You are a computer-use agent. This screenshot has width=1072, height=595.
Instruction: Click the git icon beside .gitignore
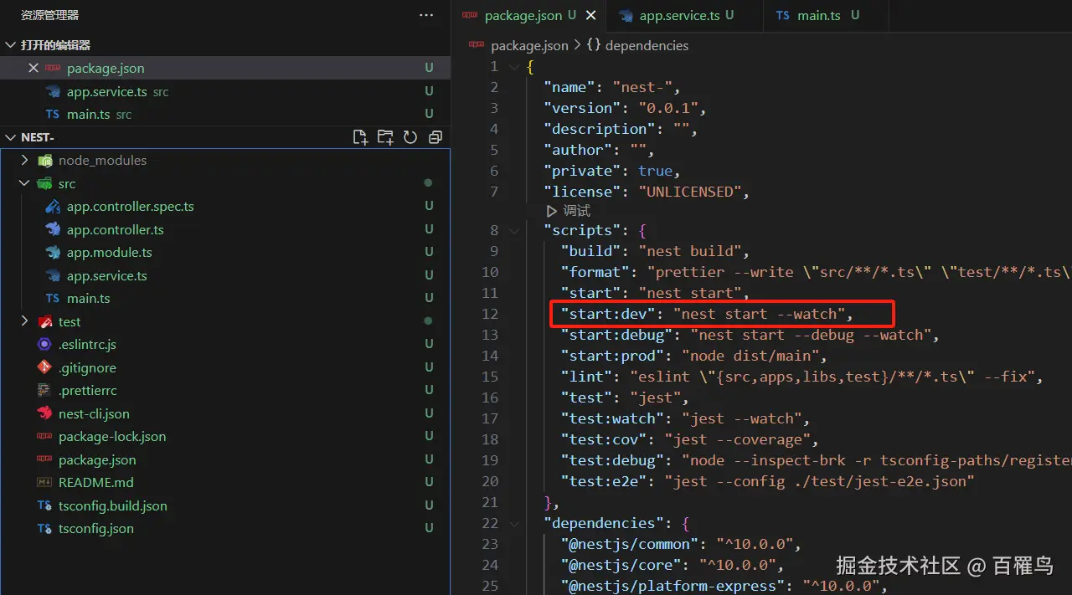click(44, 367)
